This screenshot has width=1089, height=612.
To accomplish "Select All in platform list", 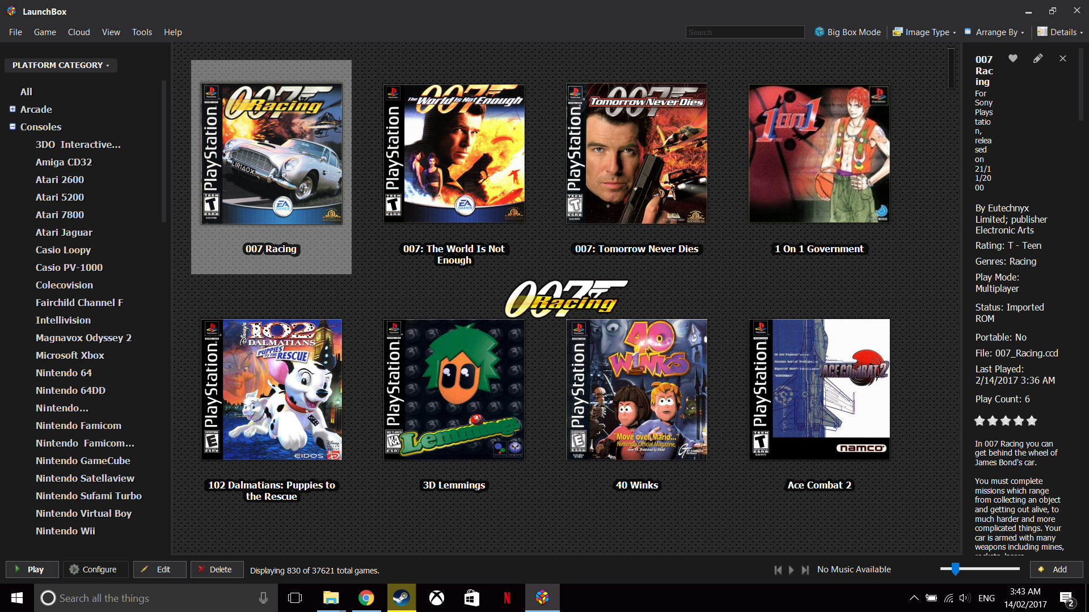I will click(x=26, y=91).
